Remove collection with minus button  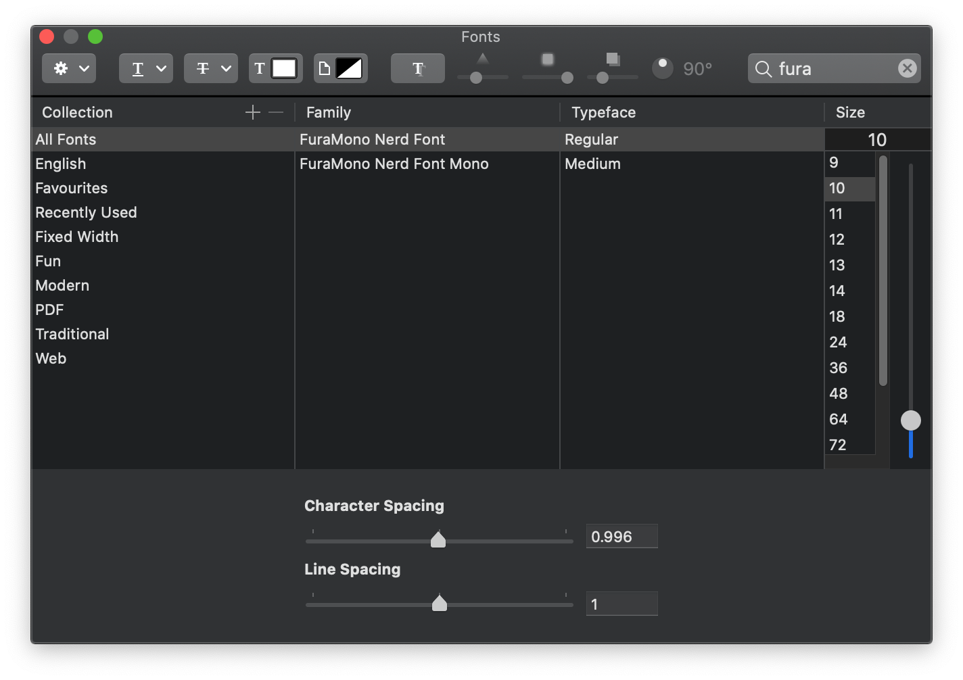276,112
